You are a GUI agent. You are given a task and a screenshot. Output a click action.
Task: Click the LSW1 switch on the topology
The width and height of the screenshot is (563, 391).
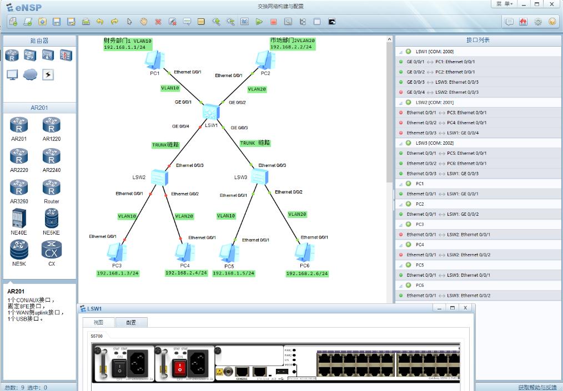pyautogui.click(x=211, y=112)
